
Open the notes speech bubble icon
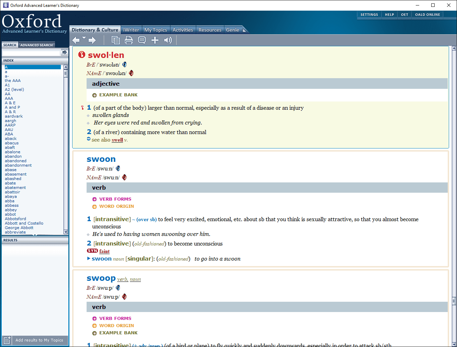tap(142, 40)
